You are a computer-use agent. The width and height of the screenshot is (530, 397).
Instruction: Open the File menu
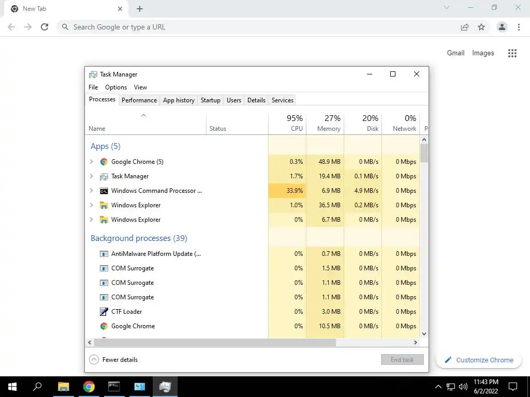(x=93, y=87)
